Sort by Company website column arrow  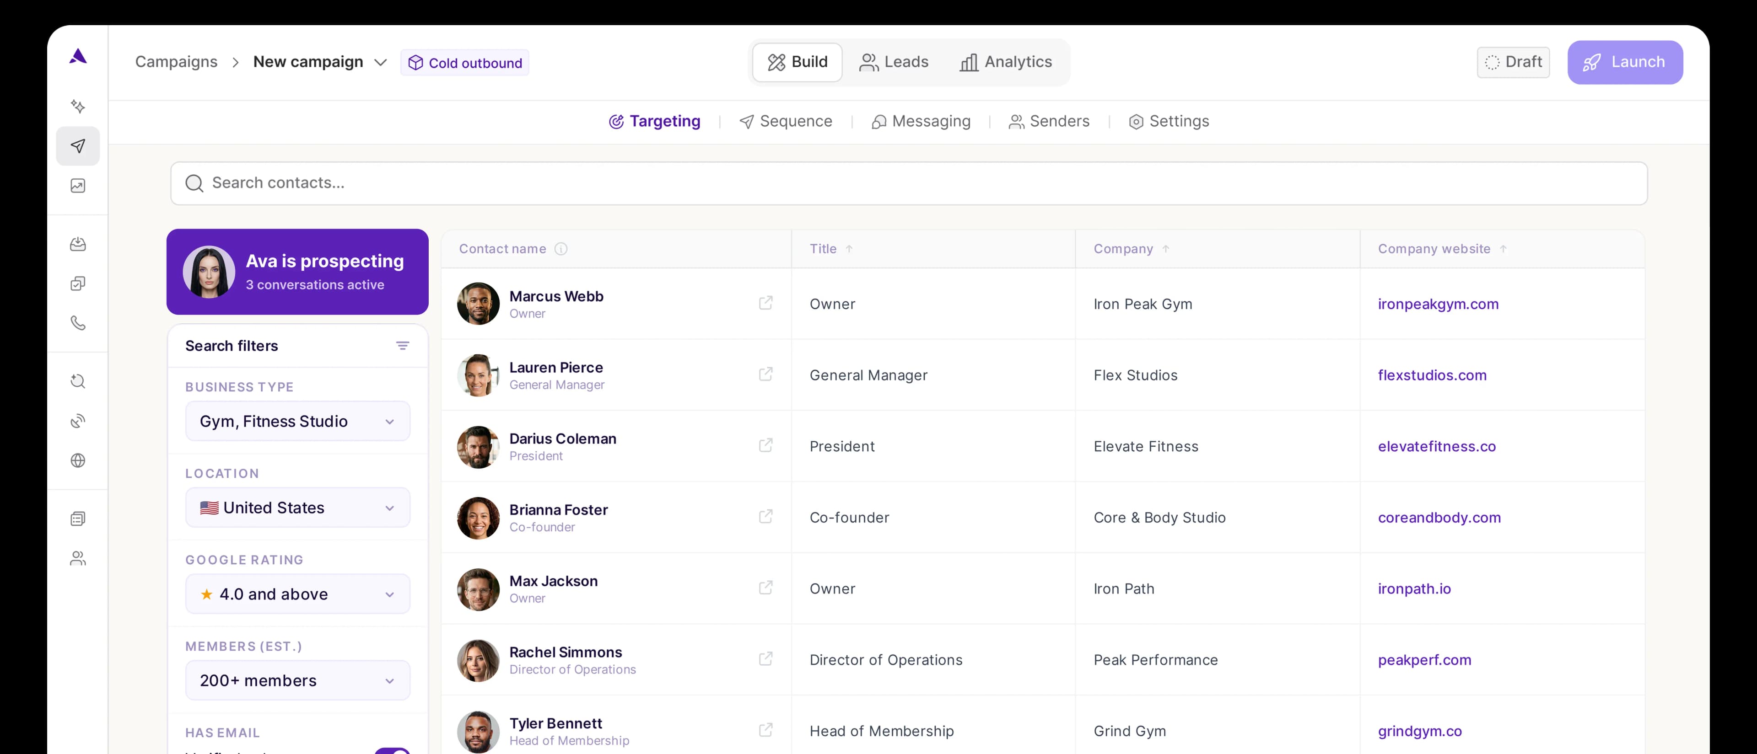(x=1503, y=249)
